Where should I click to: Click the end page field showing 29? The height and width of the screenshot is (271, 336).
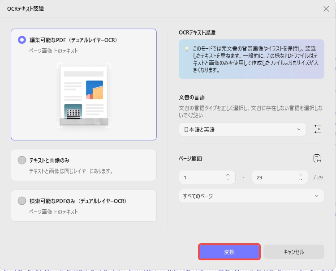pos(280,178)
